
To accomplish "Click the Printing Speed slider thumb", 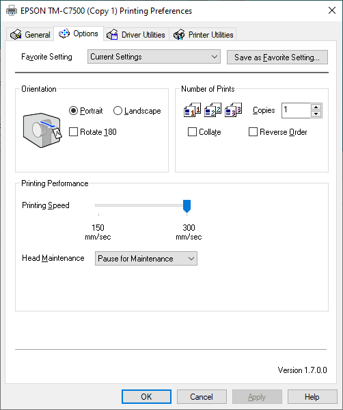I will tap(187, 206).
